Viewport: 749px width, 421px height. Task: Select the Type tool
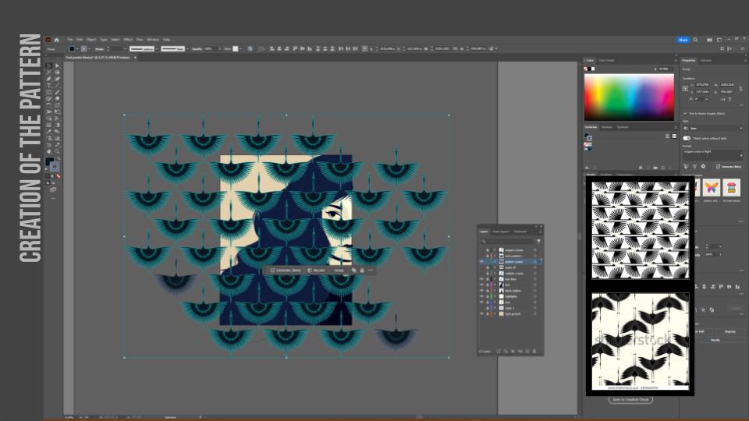[48, 86]
